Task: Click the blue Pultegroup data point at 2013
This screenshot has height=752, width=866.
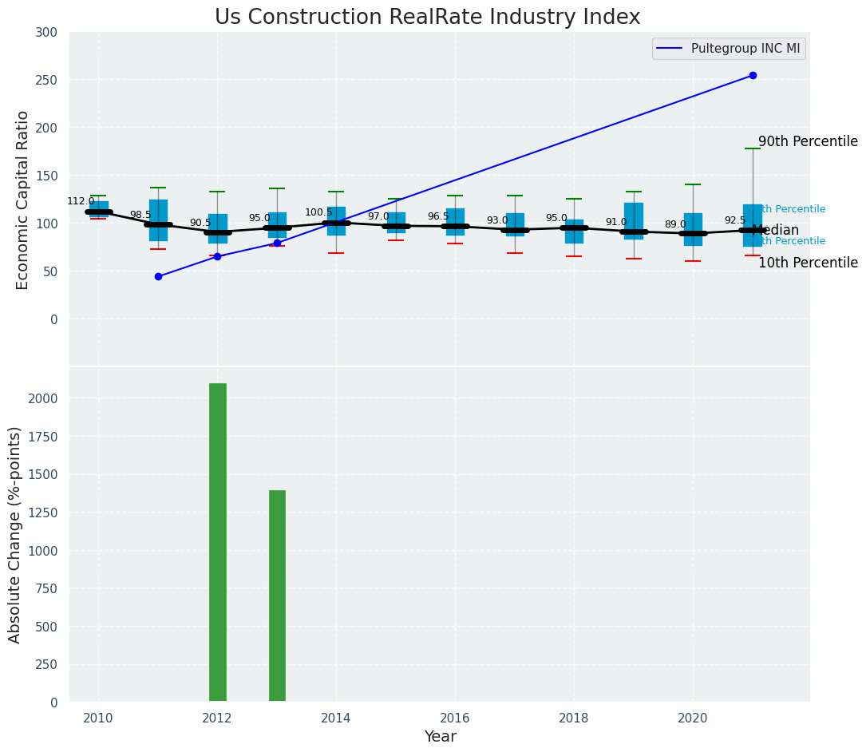Action: [x=277, y=243]
